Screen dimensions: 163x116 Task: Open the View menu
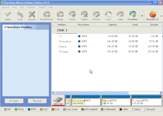click(15, 7)
